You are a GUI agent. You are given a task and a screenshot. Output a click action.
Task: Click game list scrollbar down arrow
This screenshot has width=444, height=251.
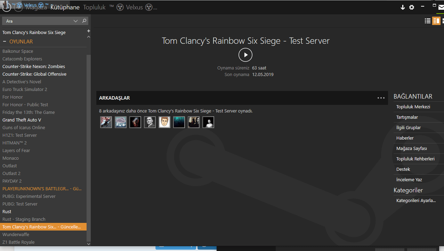(88, 244)
